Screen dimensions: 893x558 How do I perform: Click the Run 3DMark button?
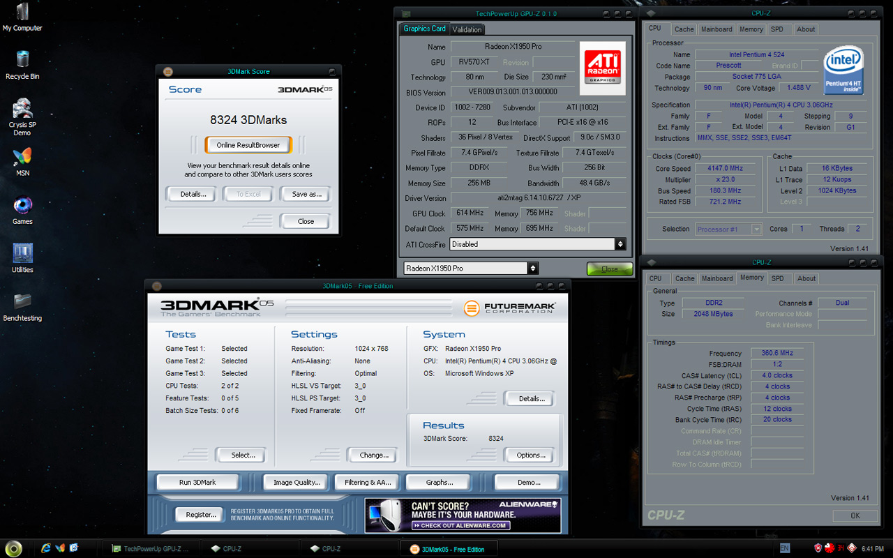[x=197, y=482]
